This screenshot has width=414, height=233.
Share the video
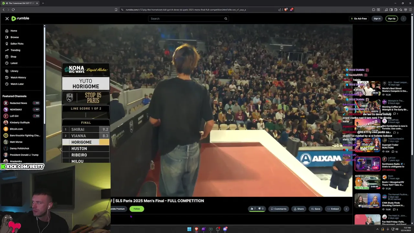tap(299, 209)
